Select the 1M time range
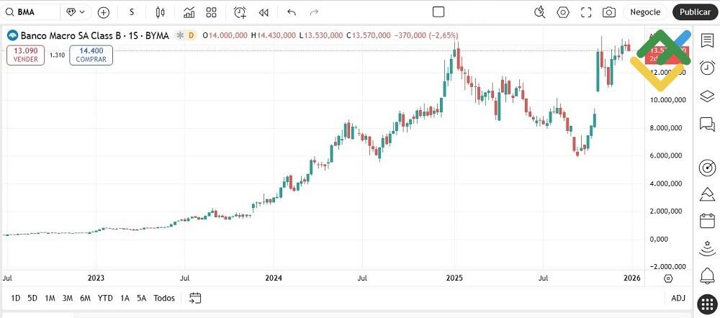720x318 pixels. coord(50,299)
